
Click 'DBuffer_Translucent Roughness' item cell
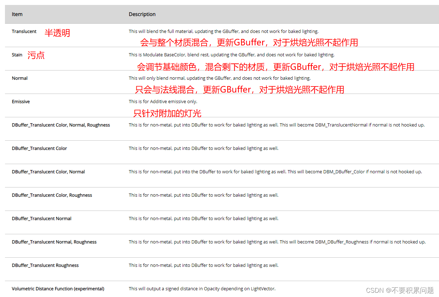[x=45, y=265]
